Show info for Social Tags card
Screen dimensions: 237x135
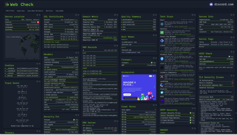point(232,37)
